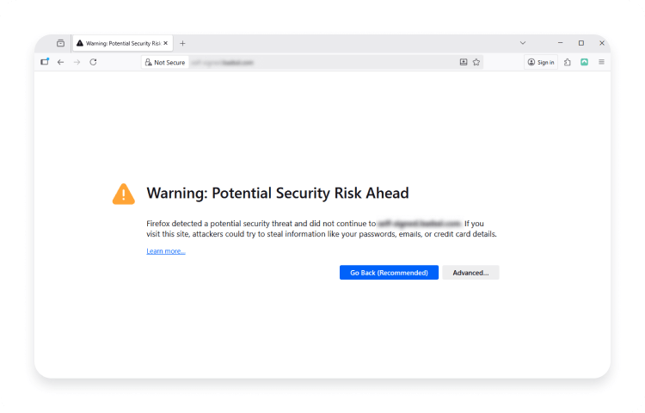This screenshot has width=645, height=413.
Task: Reload the current page
Action: [93, 62]
